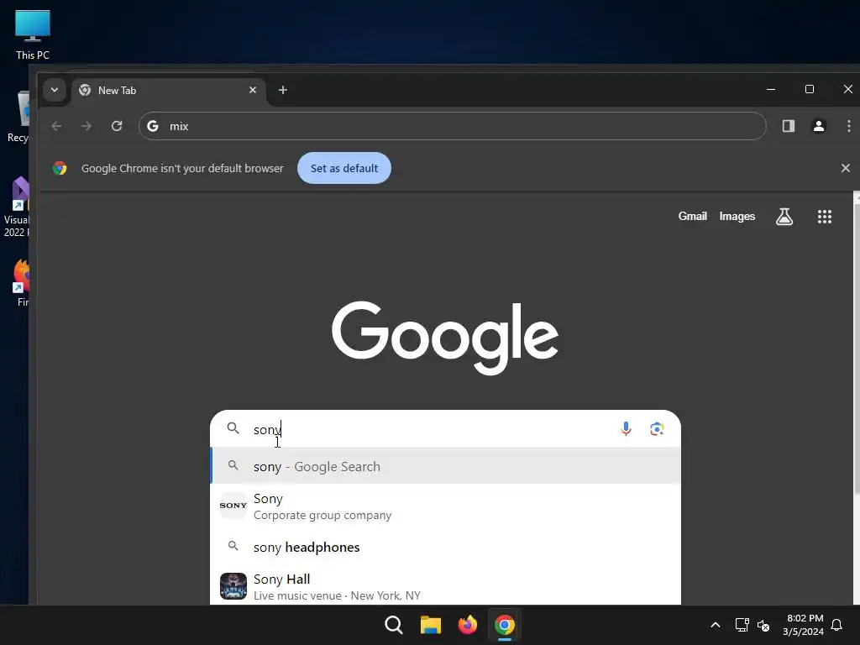Viewport: 860px width, 645px height.
Task: Open the Chrome profile avatar
Action: tap(818, 126)
